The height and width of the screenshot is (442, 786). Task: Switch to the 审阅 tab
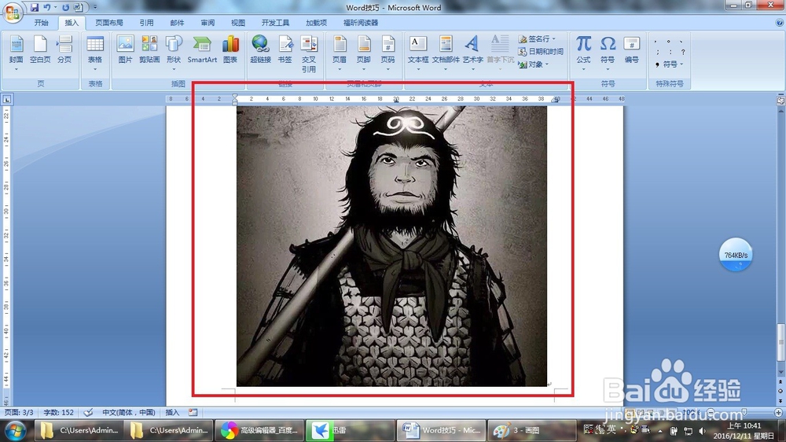point(208,23)
